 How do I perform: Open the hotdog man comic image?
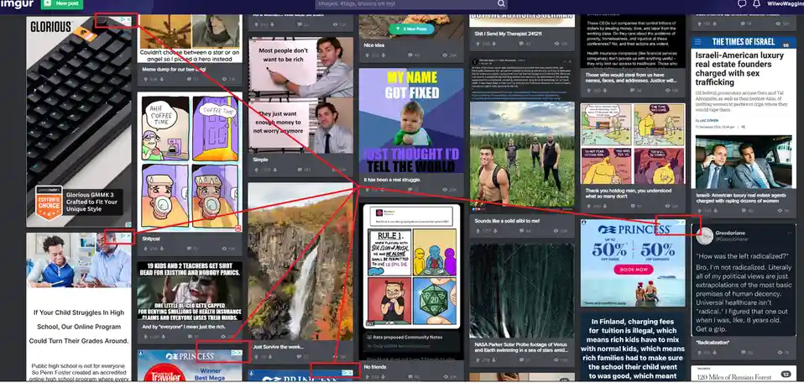[633, 144]
